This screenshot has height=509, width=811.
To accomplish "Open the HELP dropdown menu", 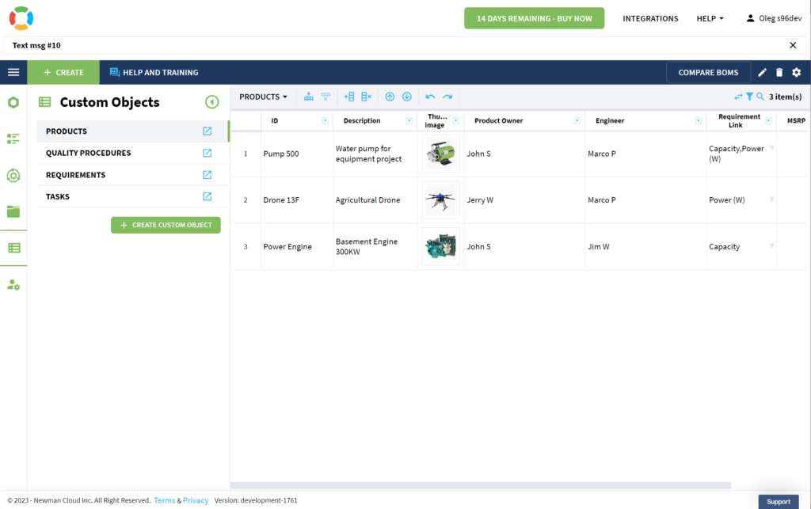I will (710, 19).
